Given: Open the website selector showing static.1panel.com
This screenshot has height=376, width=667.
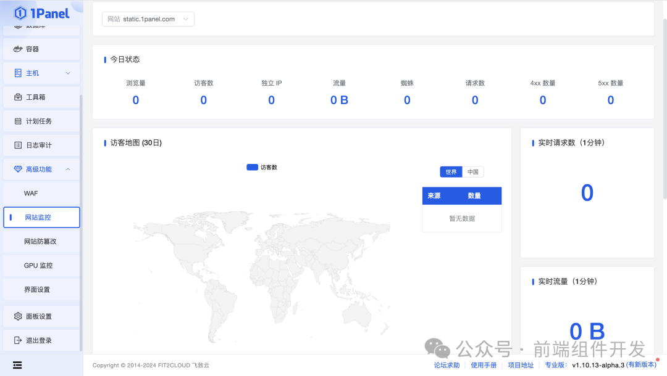Looking at the screenshot, I should coord(148,18).
